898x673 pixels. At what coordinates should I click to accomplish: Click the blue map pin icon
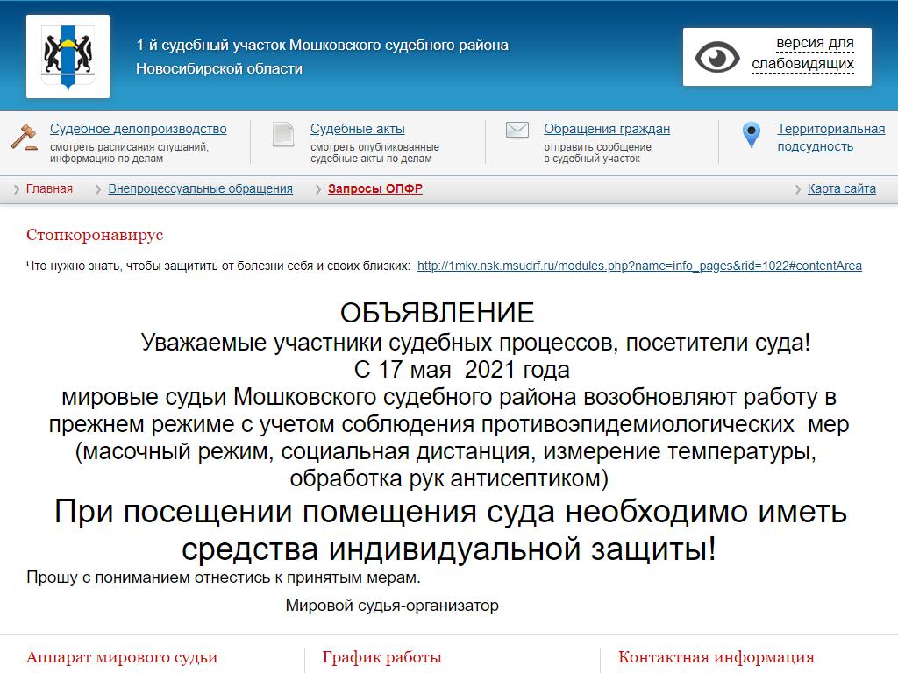751,135
